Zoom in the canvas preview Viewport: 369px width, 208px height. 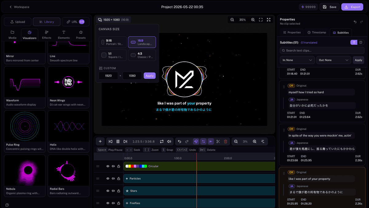253,20
